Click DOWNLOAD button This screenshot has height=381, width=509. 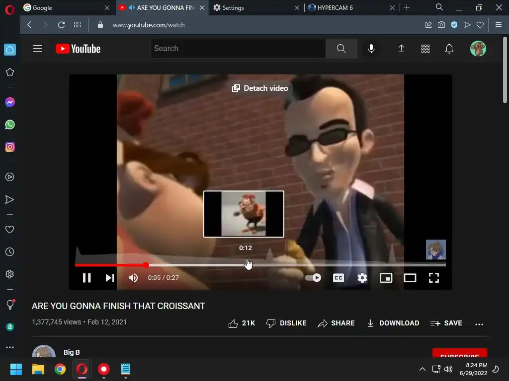tap(393, 323)
